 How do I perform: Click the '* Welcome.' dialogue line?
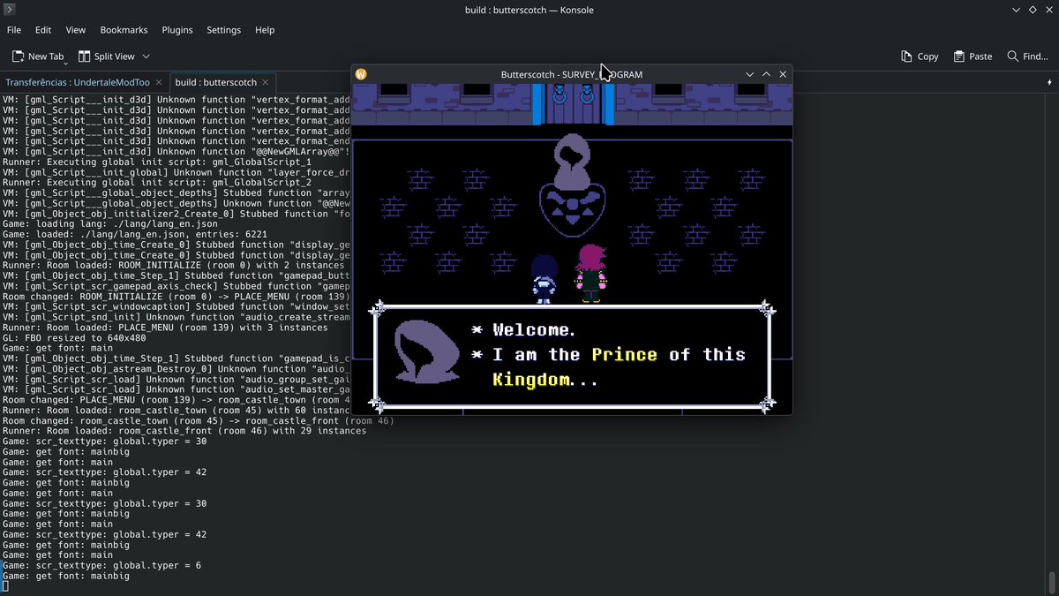coord(523,330)
